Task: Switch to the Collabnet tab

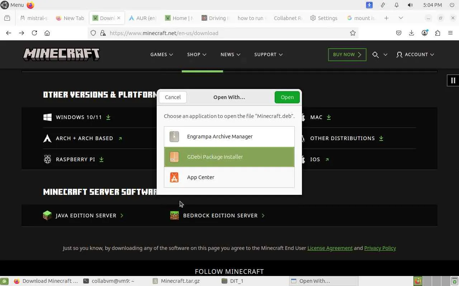Action: pyautogui.click(x=287, y=18)
